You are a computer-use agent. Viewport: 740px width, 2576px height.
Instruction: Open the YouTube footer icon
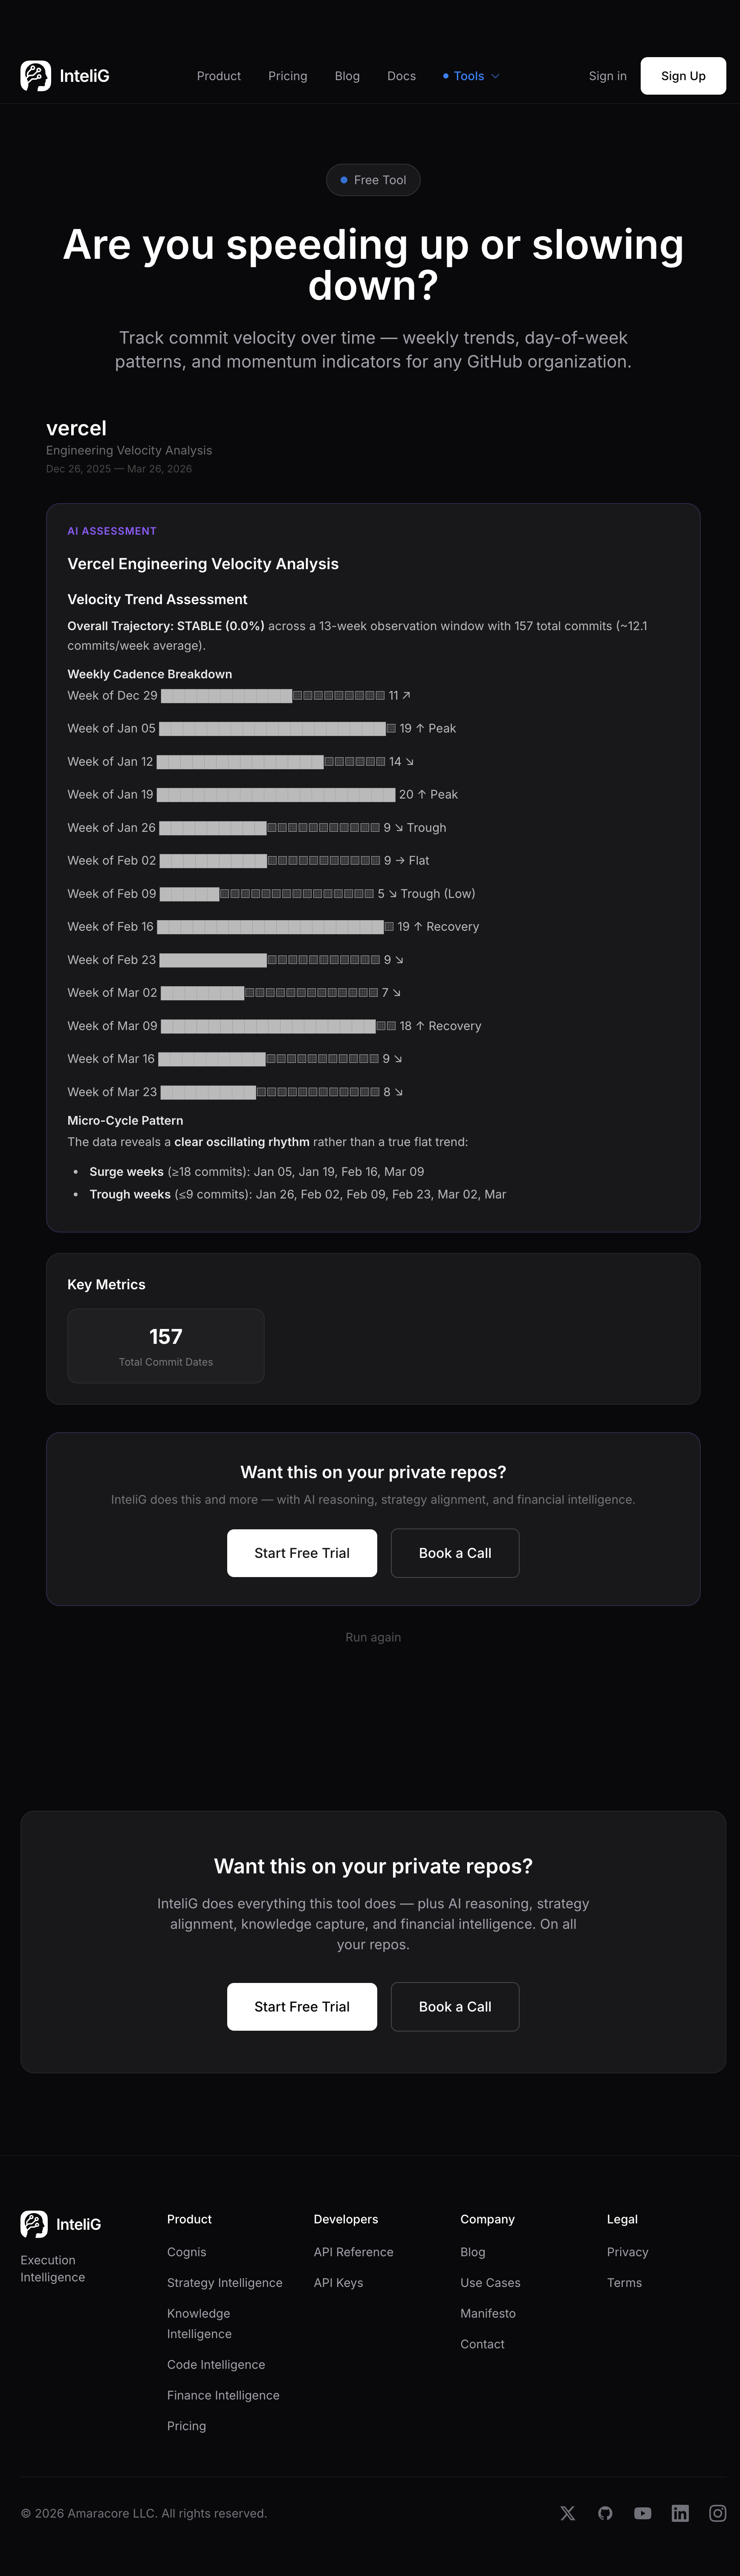pos(642,2513)
